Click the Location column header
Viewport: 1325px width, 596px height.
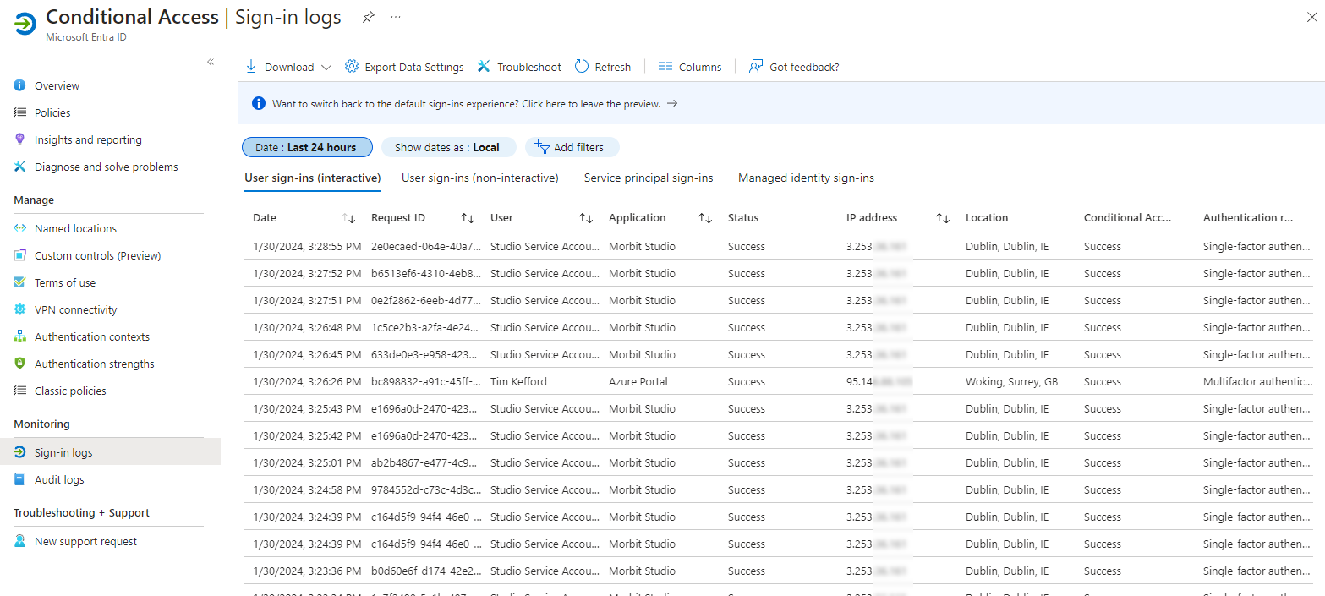[x=987, y=218]
